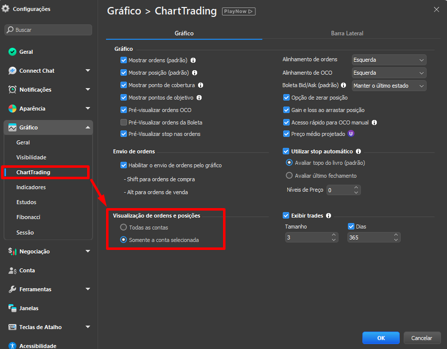Expand the Connect Chat section

click(x=88, y=70)
